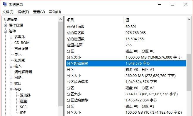The width and height of the screenshot is (193, 116).
Task: Click the value 磁盘 #0, 分区 #1
Action: tap(140, 70)
